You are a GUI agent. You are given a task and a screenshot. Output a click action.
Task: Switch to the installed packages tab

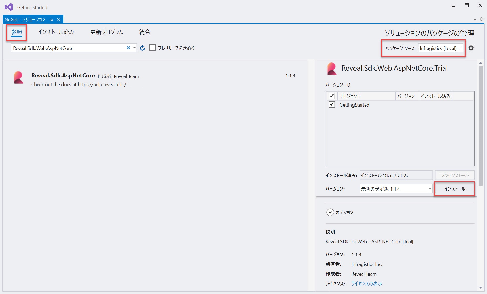pos(56,32)
